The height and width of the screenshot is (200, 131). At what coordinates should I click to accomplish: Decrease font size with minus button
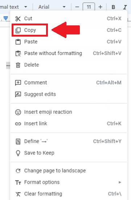(77, 7)
